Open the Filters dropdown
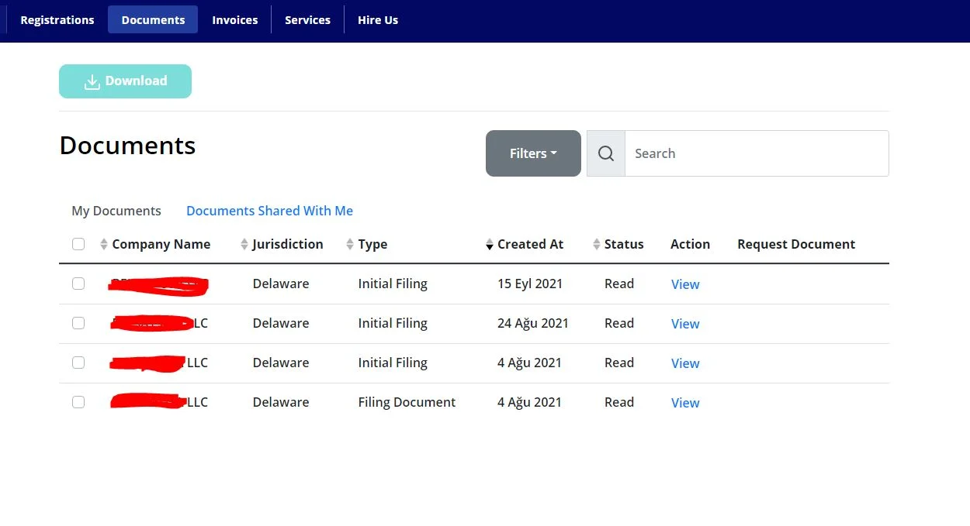The image size is (970, 526). (x=533, y=153)
